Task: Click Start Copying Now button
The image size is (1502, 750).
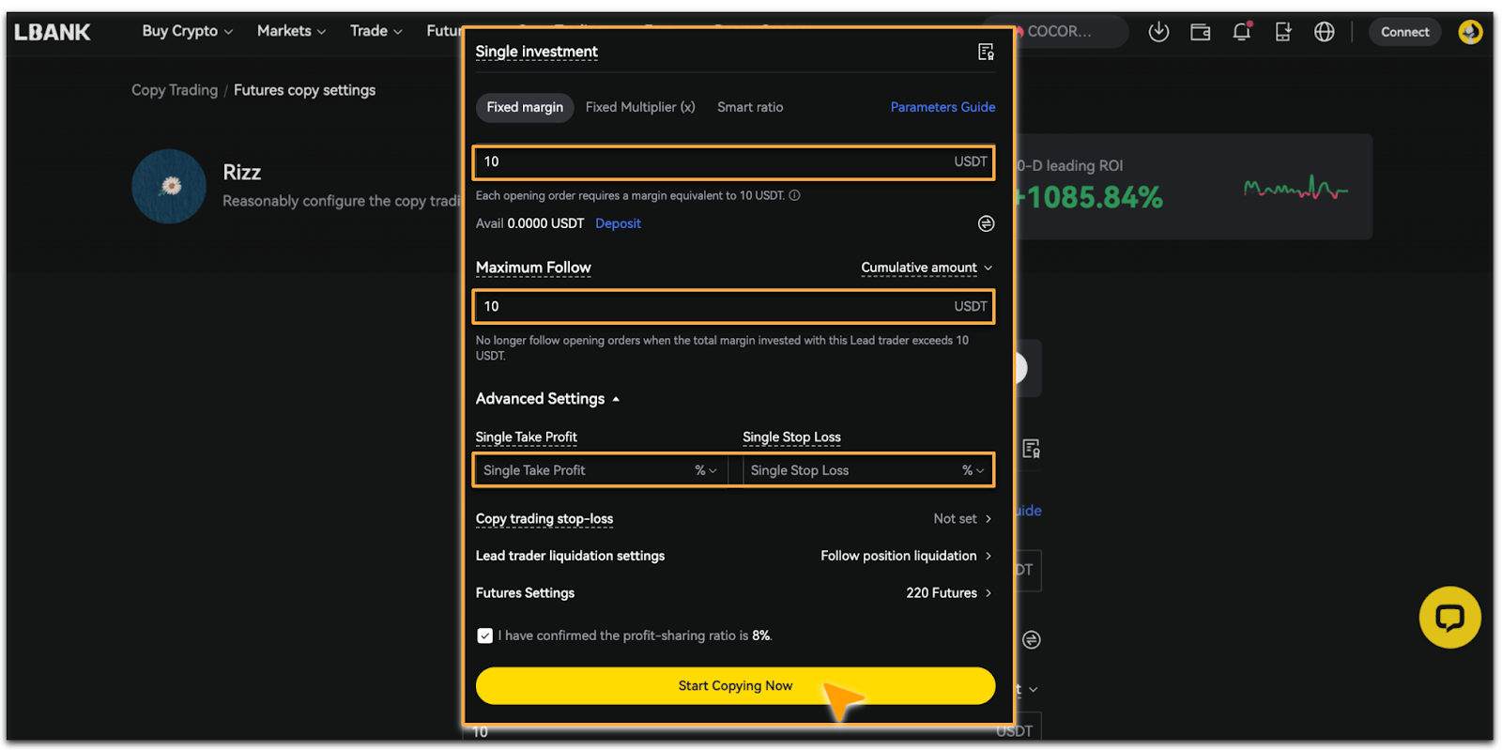Action: click(x=735, y=686)
